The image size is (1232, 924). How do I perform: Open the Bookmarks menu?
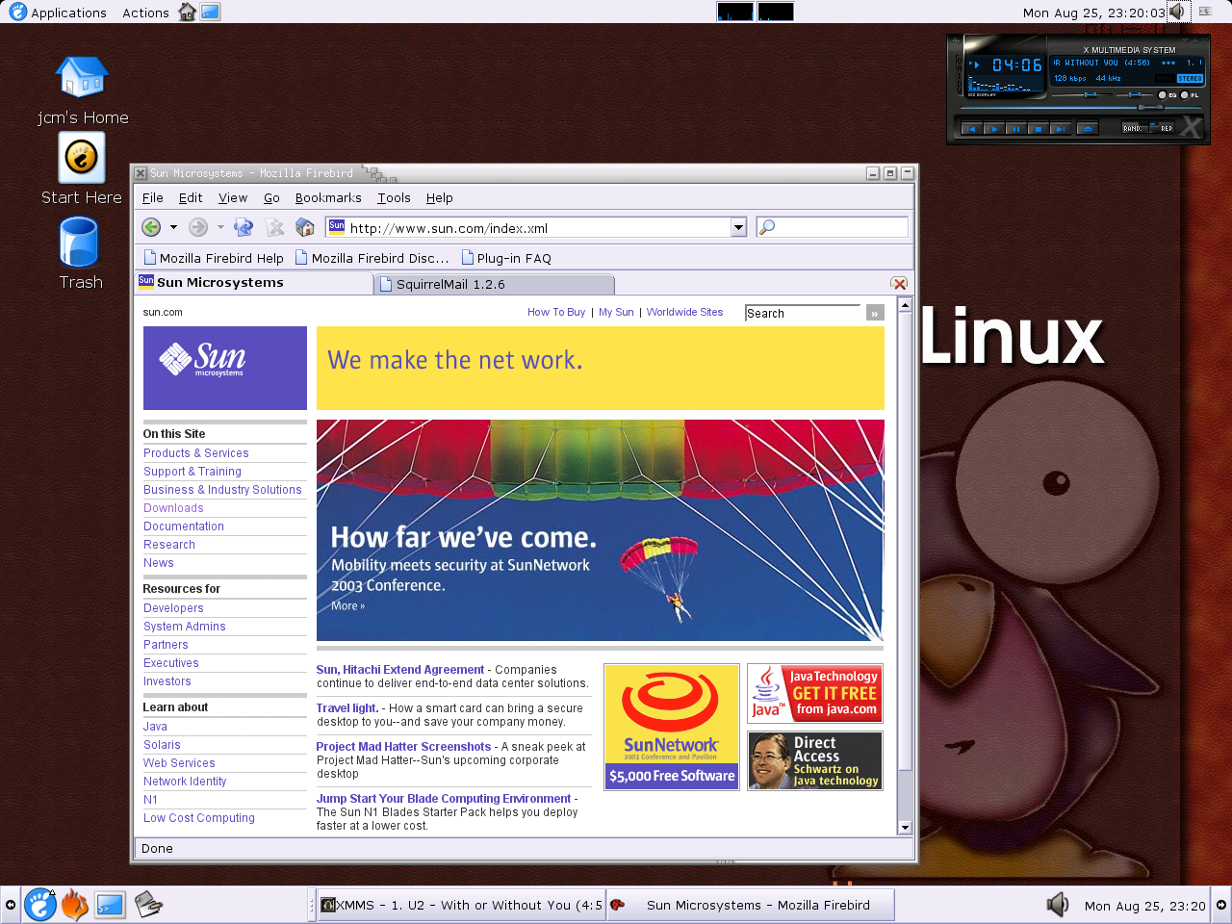[x=328, y=197]
